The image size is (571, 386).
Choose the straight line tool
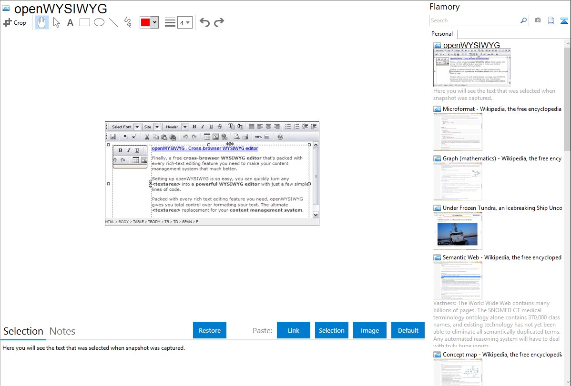(x=113, y=22)
